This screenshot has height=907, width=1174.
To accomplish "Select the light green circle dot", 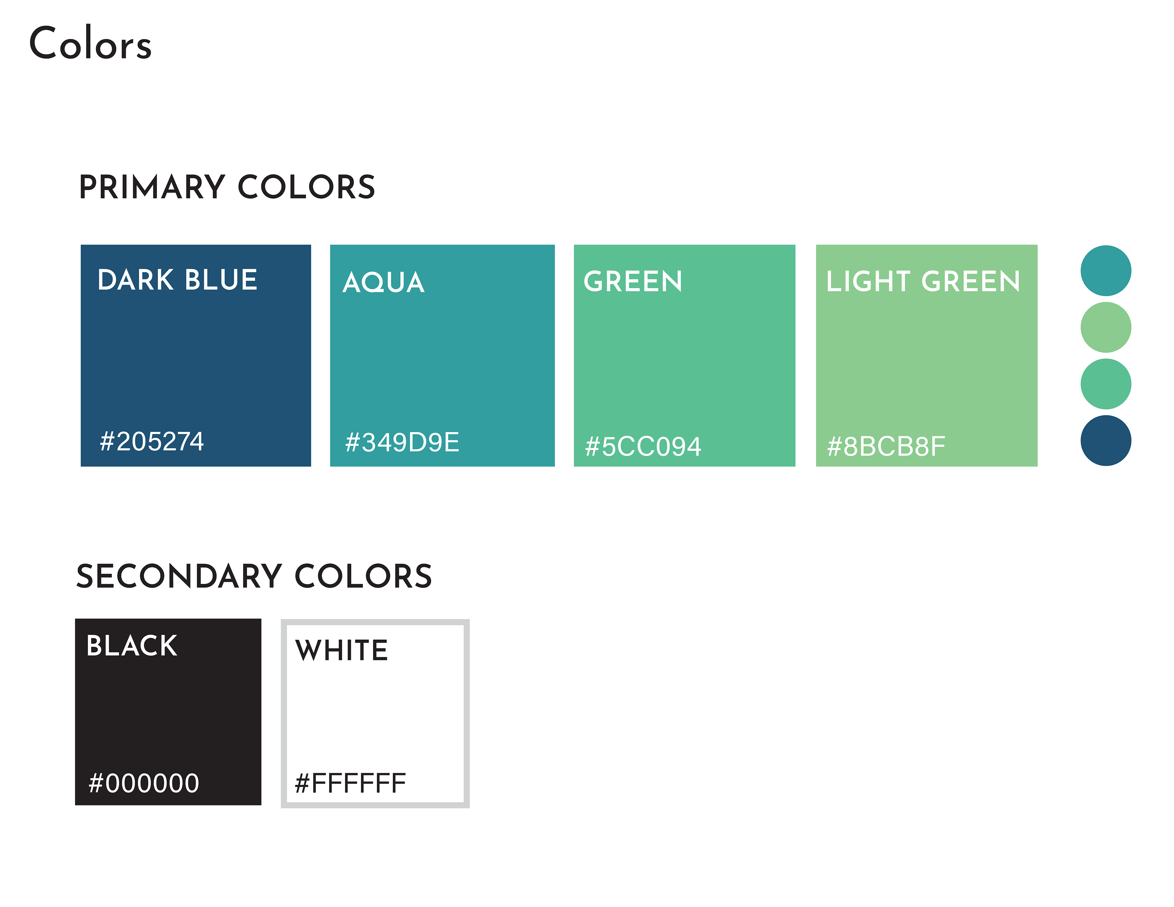I will pos(1105,327).
